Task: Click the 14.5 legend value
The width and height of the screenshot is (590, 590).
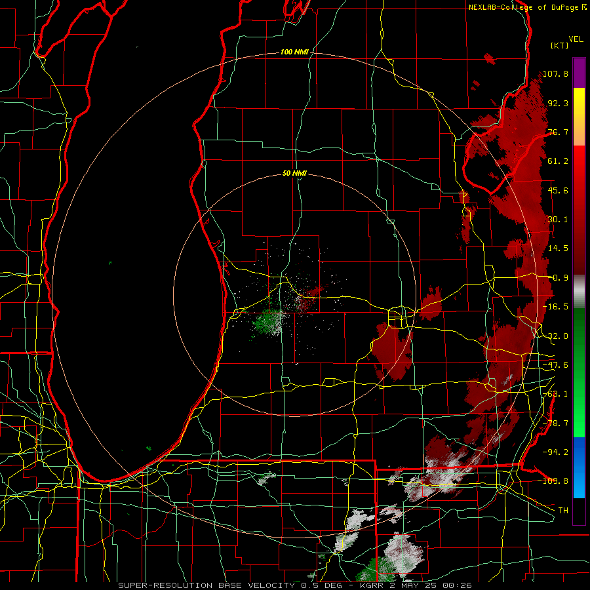Action: click(x=558, y=248)
